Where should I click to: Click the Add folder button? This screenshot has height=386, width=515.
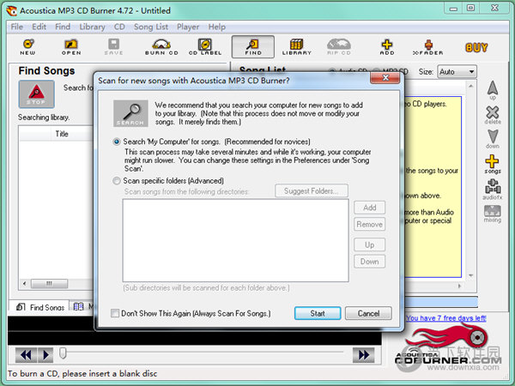point(369,208)
